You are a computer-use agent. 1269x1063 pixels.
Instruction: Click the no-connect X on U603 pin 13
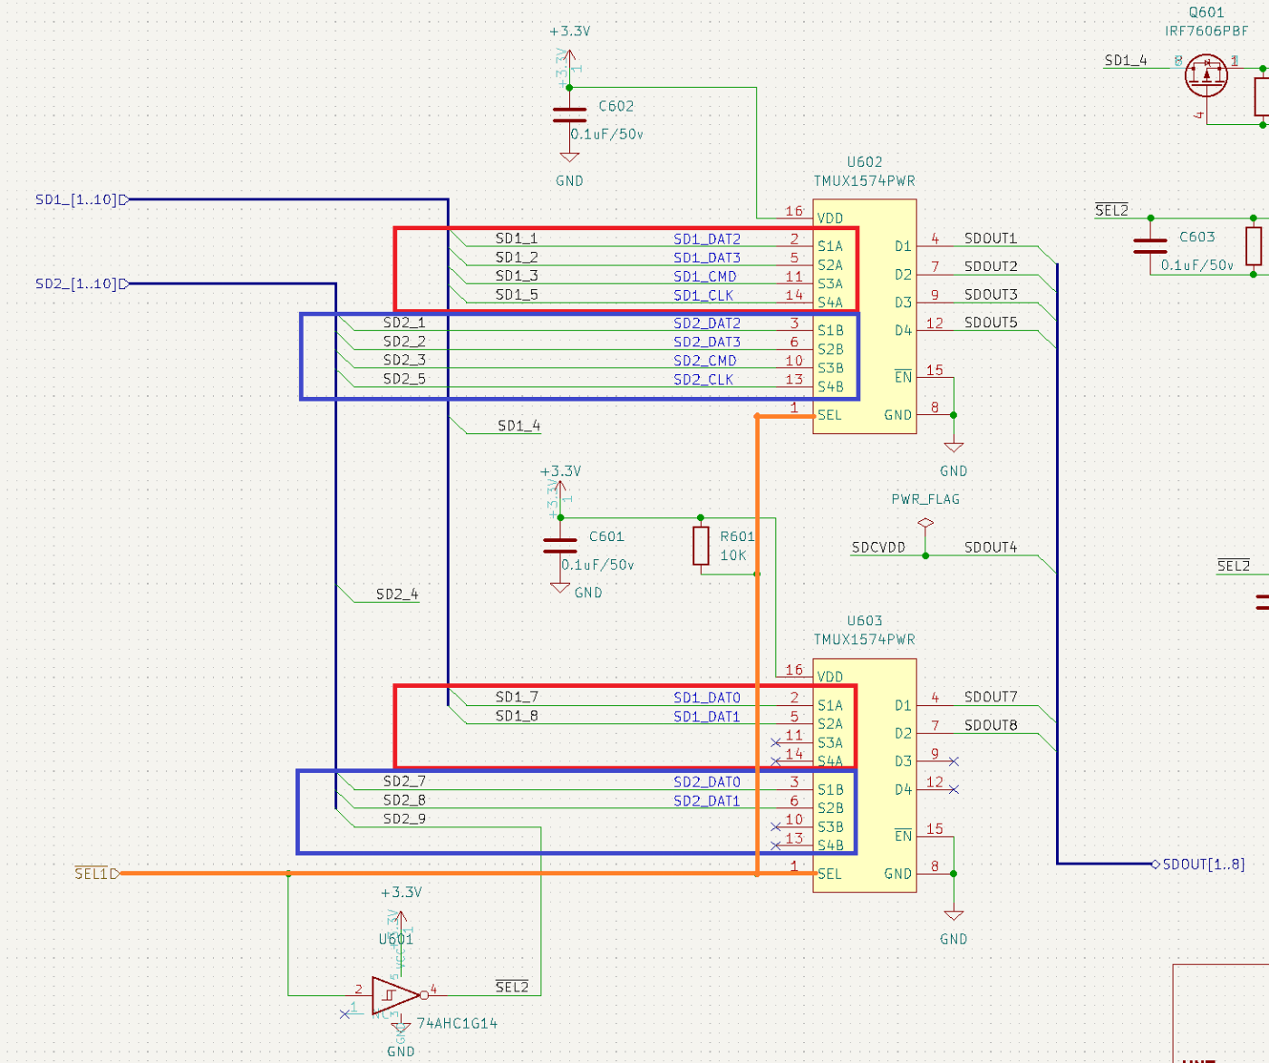(x=775, y=846)
